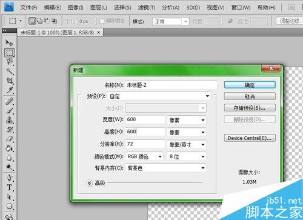The width and height of the screenshot is (303, 220).
Task: Close the 未标题-1 document tab
Action: pyautogui.click(x=99, y=32)
